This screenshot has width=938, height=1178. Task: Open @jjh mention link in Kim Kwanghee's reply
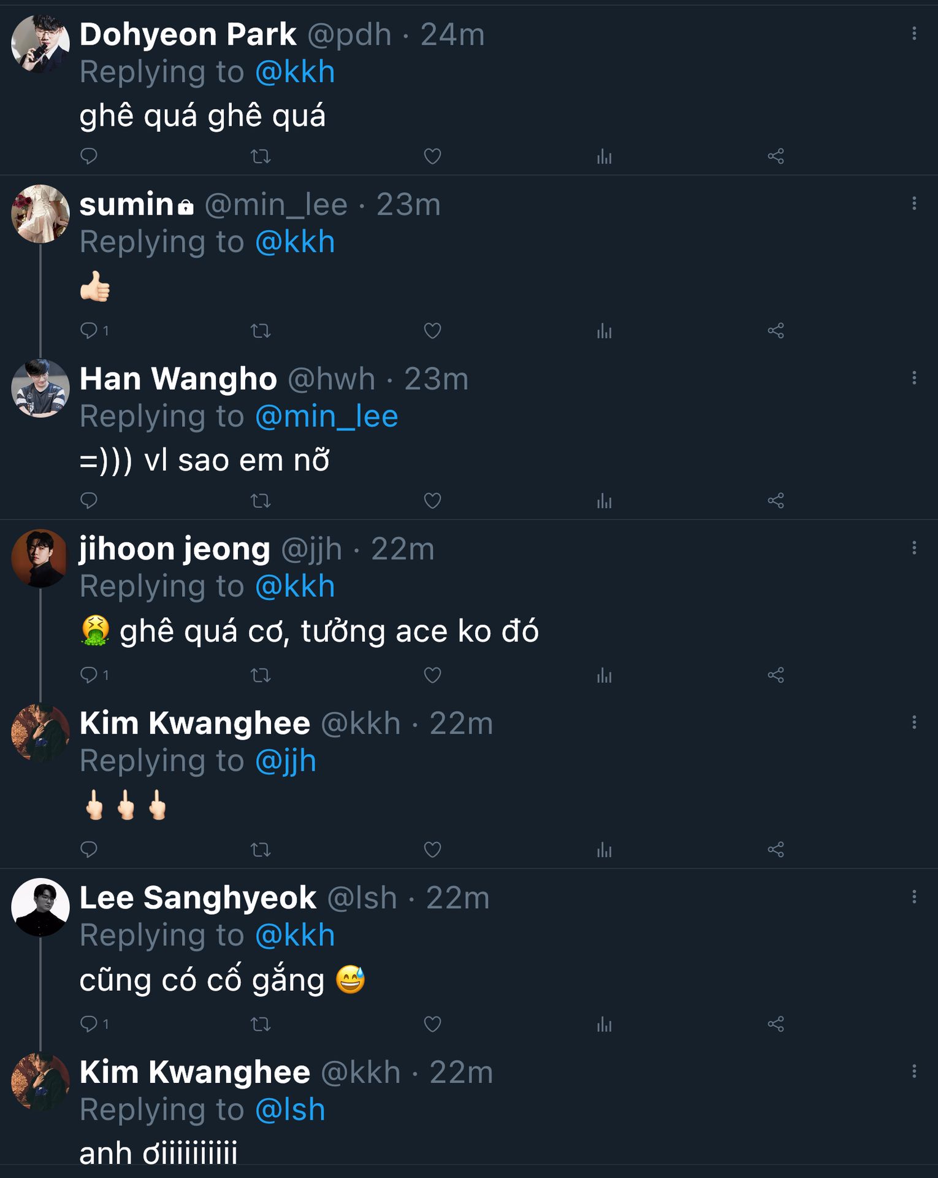pyautogui.click(x=285, y=761)
